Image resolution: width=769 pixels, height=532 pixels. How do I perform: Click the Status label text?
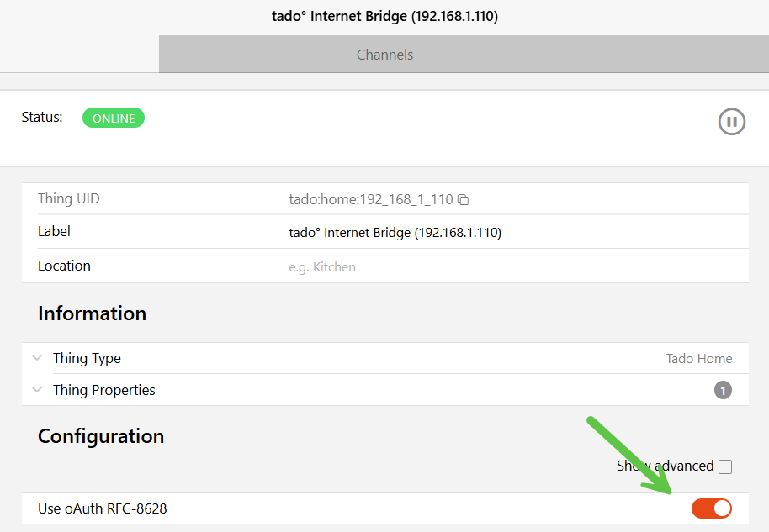click(x=42, y=117)
